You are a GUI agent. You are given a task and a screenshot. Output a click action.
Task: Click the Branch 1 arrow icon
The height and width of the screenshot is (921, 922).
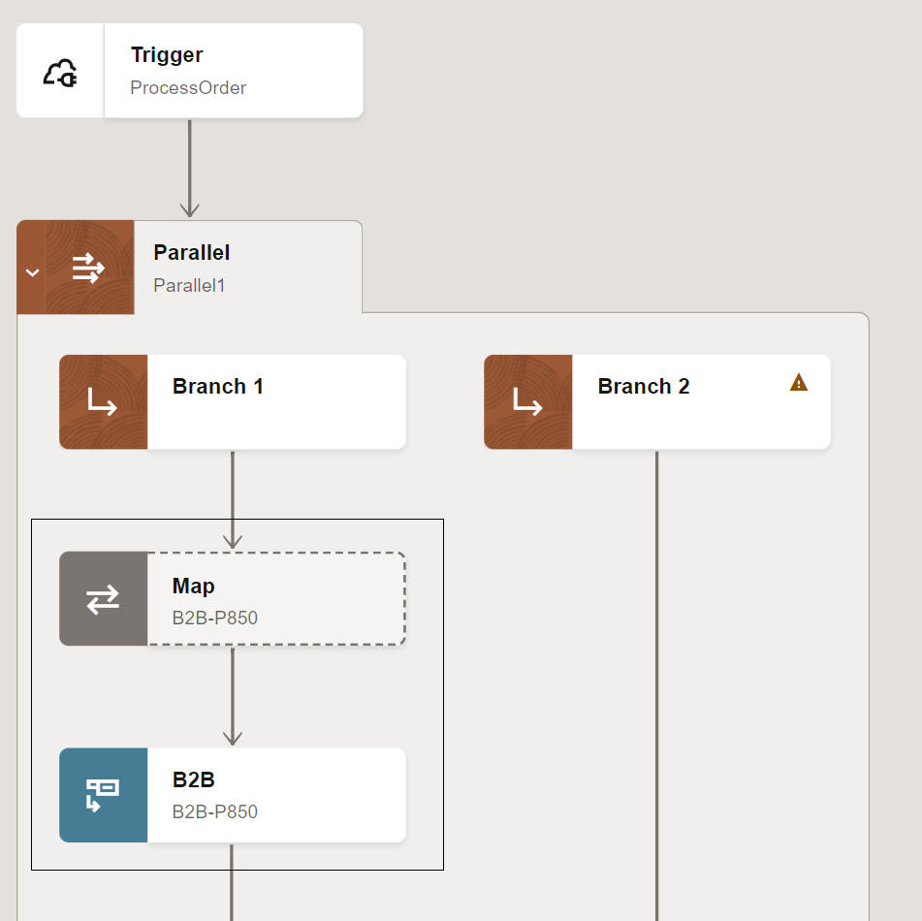pyautogui.click(x=103, y=401)
